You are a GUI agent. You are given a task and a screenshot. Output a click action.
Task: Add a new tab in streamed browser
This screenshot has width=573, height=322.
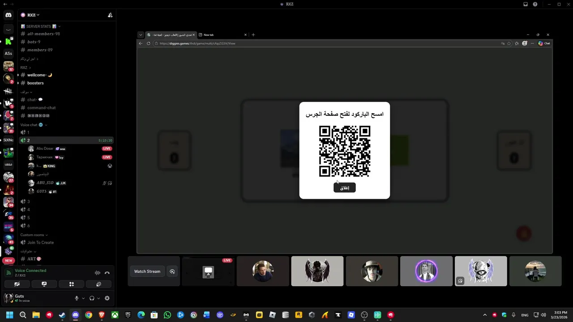253,35
